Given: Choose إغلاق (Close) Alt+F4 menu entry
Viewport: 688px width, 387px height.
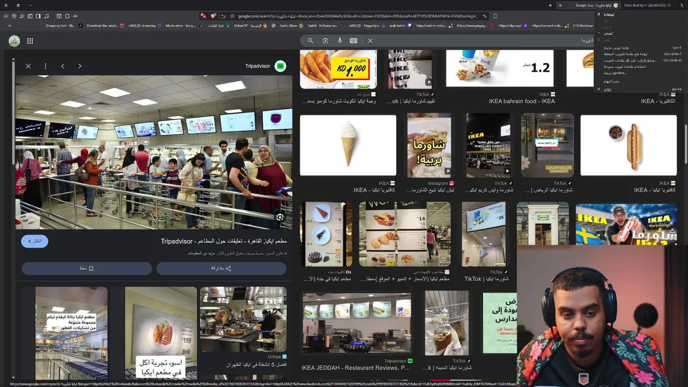Looking at the screenshot, I should tap(640, 90).
